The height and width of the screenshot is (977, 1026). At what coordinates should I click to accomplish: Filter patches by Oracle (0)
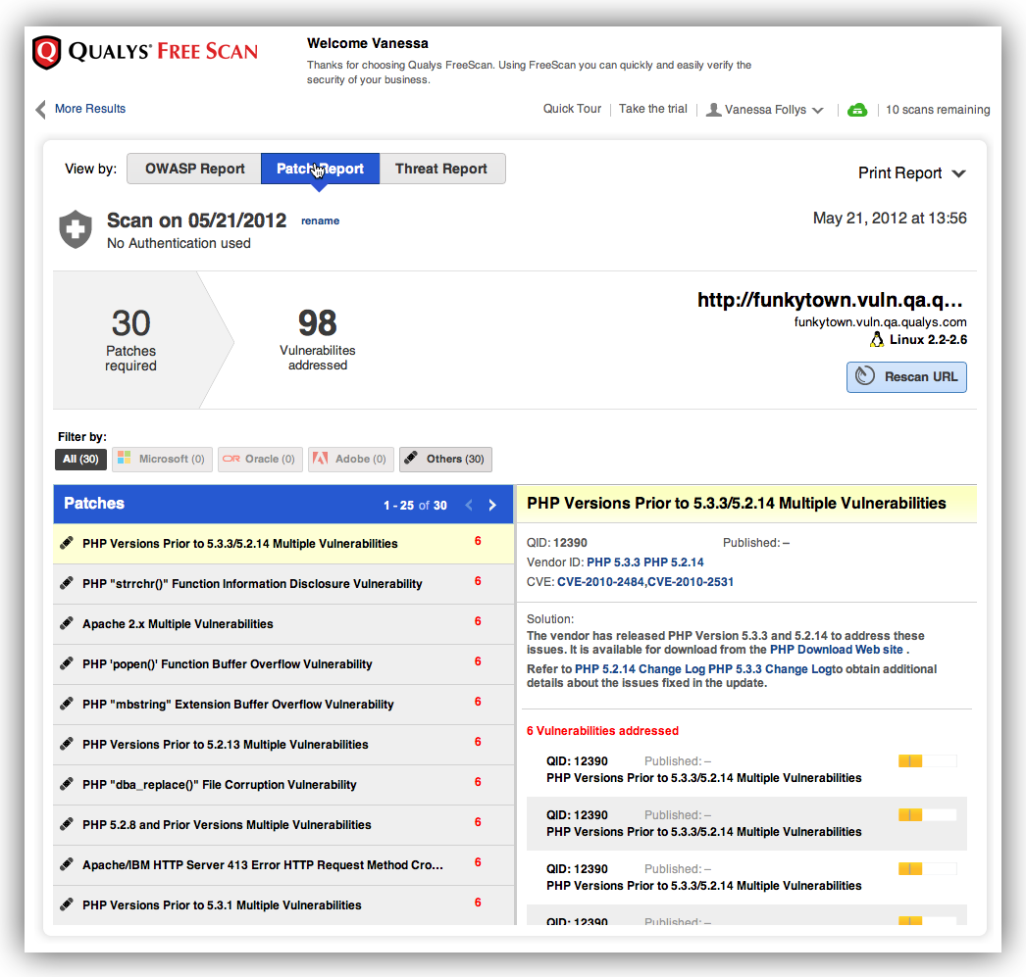click(260, 459)
